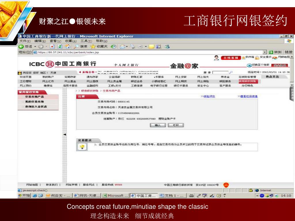The height and width of the screenshot is (221, 295).
Task: Click the IE Back arrow icon
Action: click(x=21, y=46)
